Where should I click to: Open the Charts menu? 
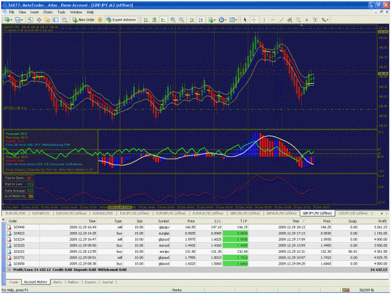(48, 12)
